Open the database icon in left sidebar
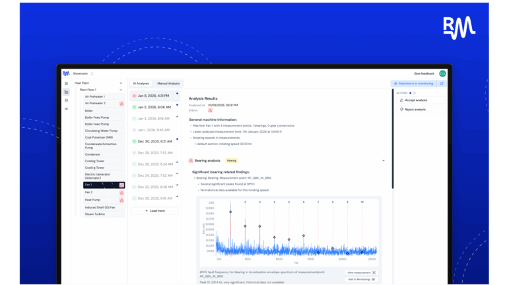Image resolution: width=507 pixels, height=285 pixels. (66, 100)
